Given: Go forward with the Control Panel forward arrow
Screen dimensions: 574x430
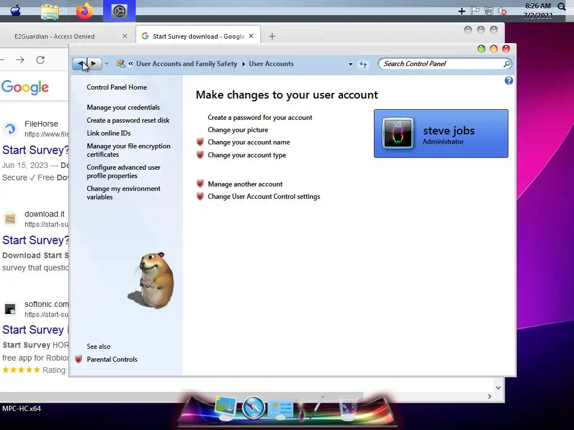Looking at the screenshot, I should (94, 64).
